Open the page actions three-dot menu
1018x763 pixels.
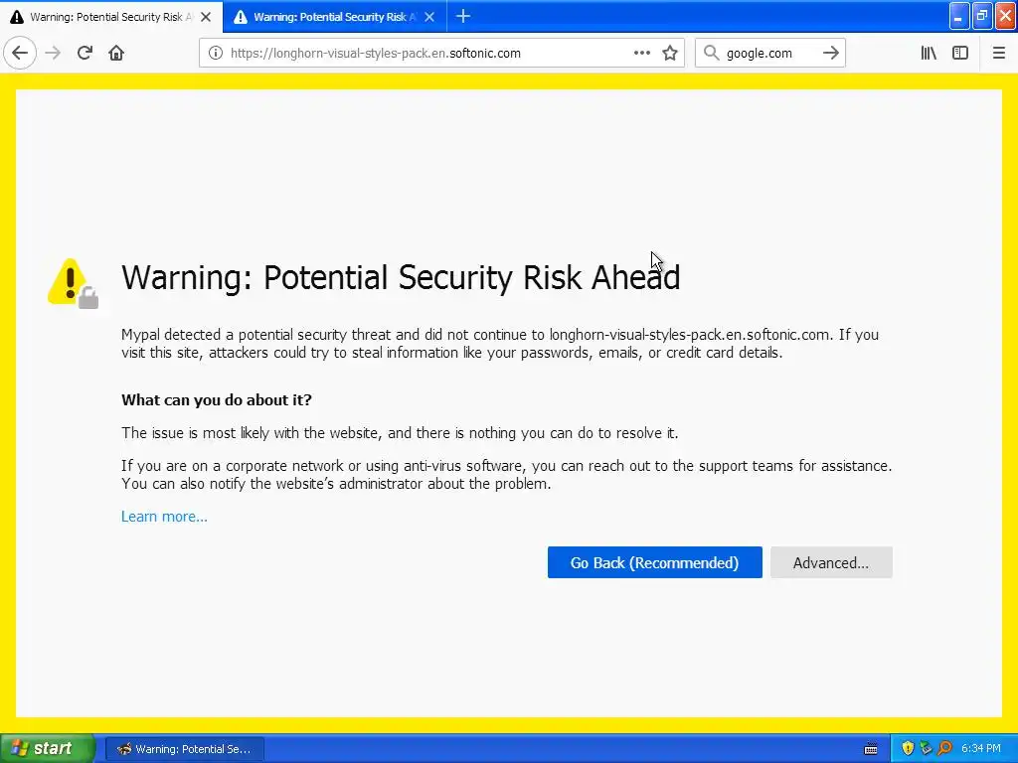point(642,54)
